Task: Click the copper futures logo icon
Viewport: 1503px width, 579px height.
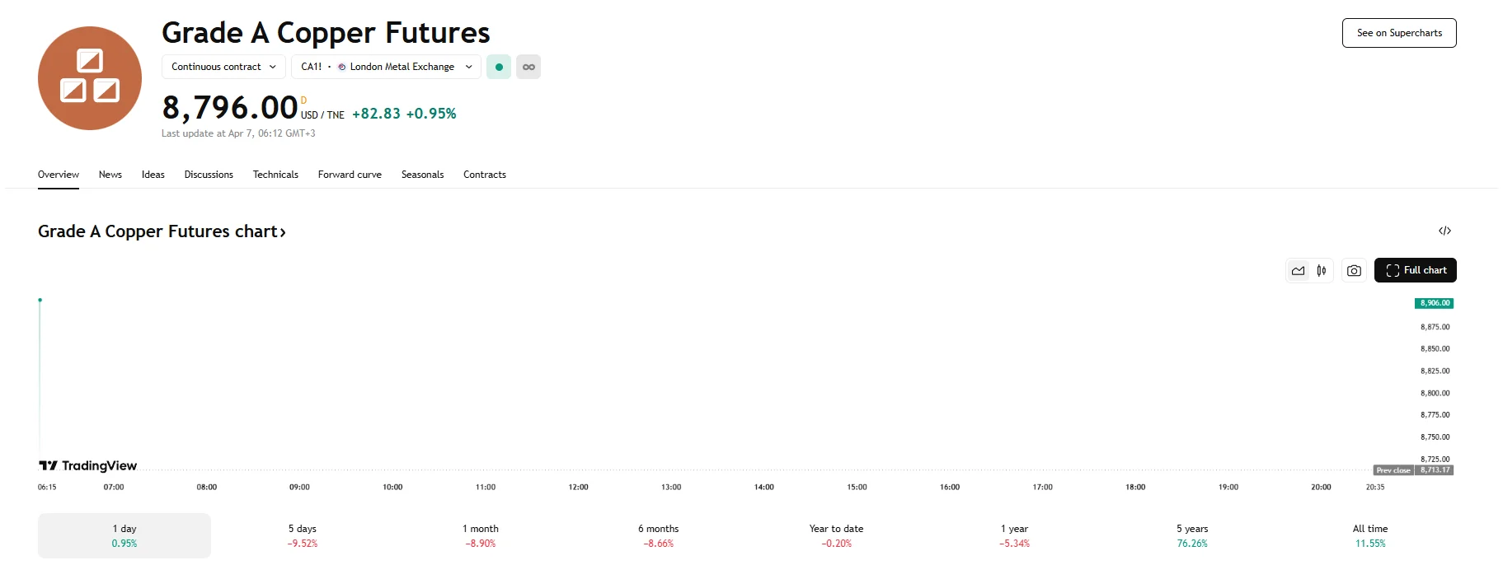Action: (89, 78)
